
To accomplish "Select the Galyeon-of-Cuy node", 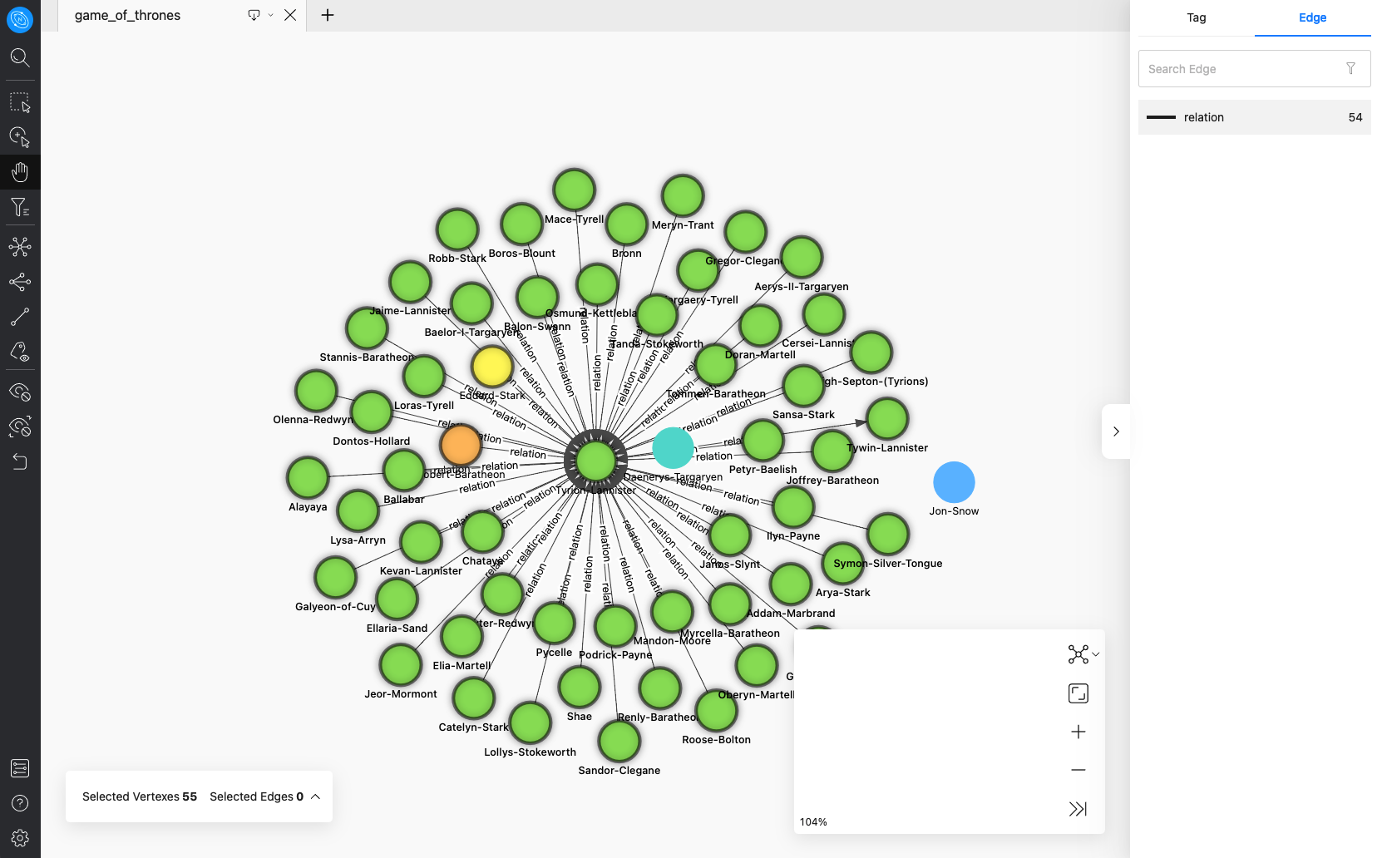I will 336,578.
